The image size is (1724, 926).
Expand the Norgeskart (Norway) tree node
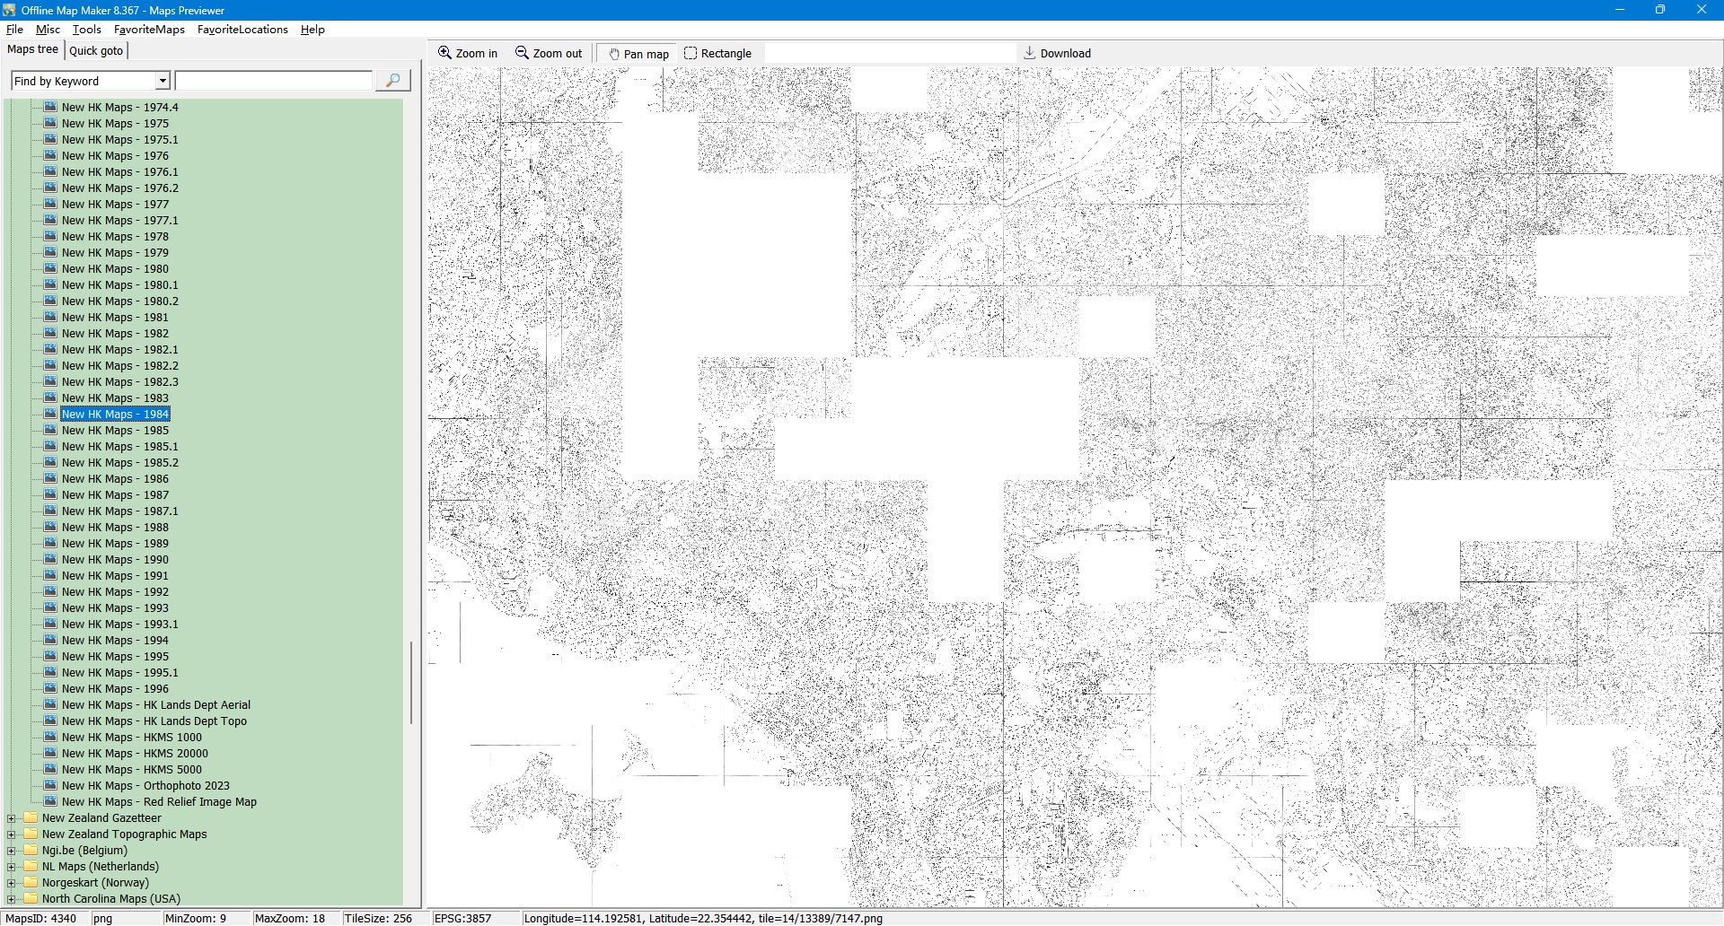coord(12,883)
